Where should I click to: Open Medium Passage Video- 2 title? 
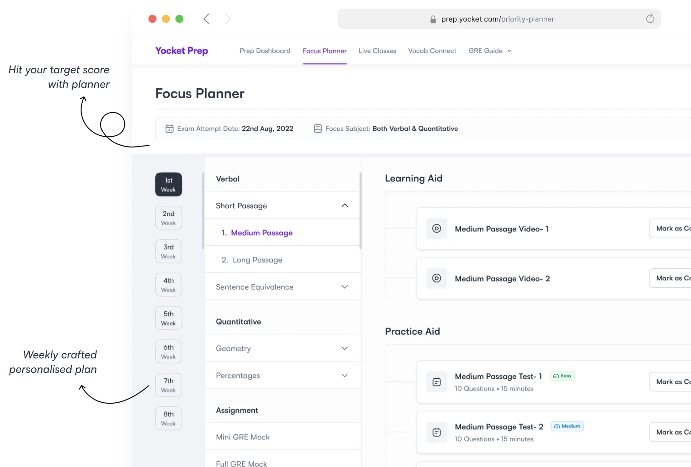pos(502,279)
